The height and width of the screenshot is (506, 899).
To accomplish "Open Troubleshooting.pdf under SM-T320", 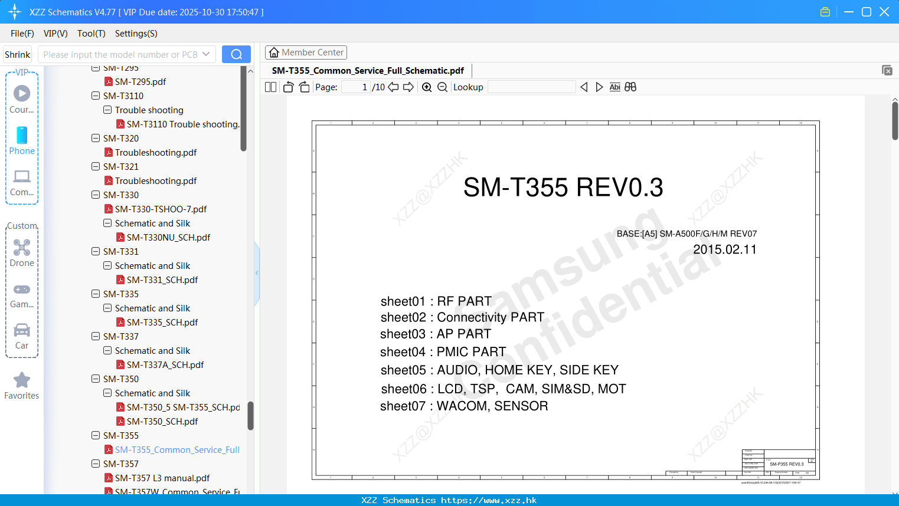I will coord(156,153).
